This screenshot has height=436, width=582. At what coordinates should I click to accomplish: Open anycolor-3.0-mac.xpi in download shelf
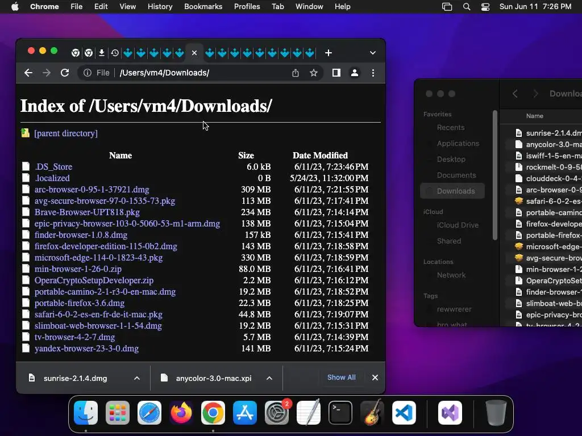pos(214,378)
